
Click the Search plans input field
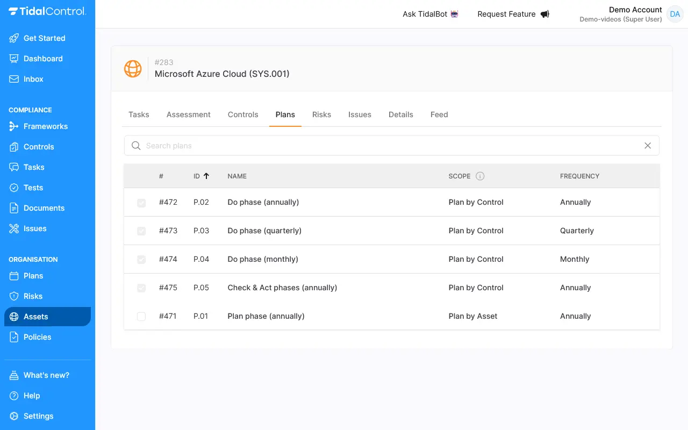point(392,146)
